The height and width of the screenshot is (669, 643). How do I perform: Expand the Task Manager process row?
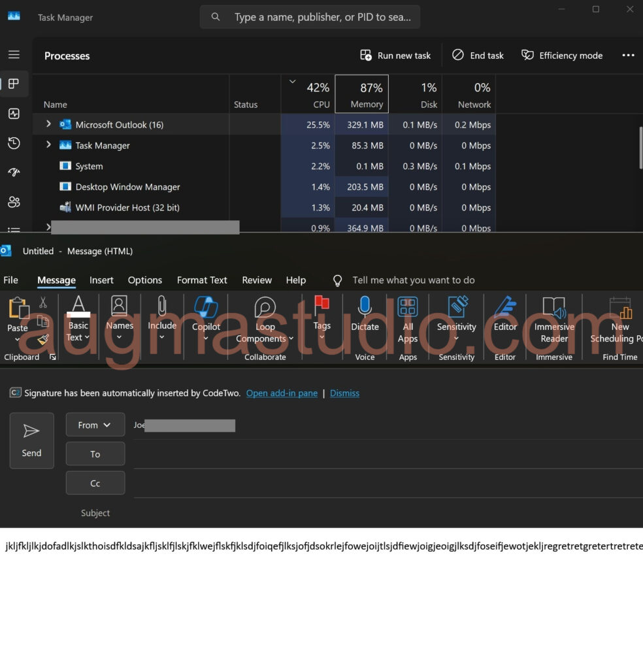(48, 145)
